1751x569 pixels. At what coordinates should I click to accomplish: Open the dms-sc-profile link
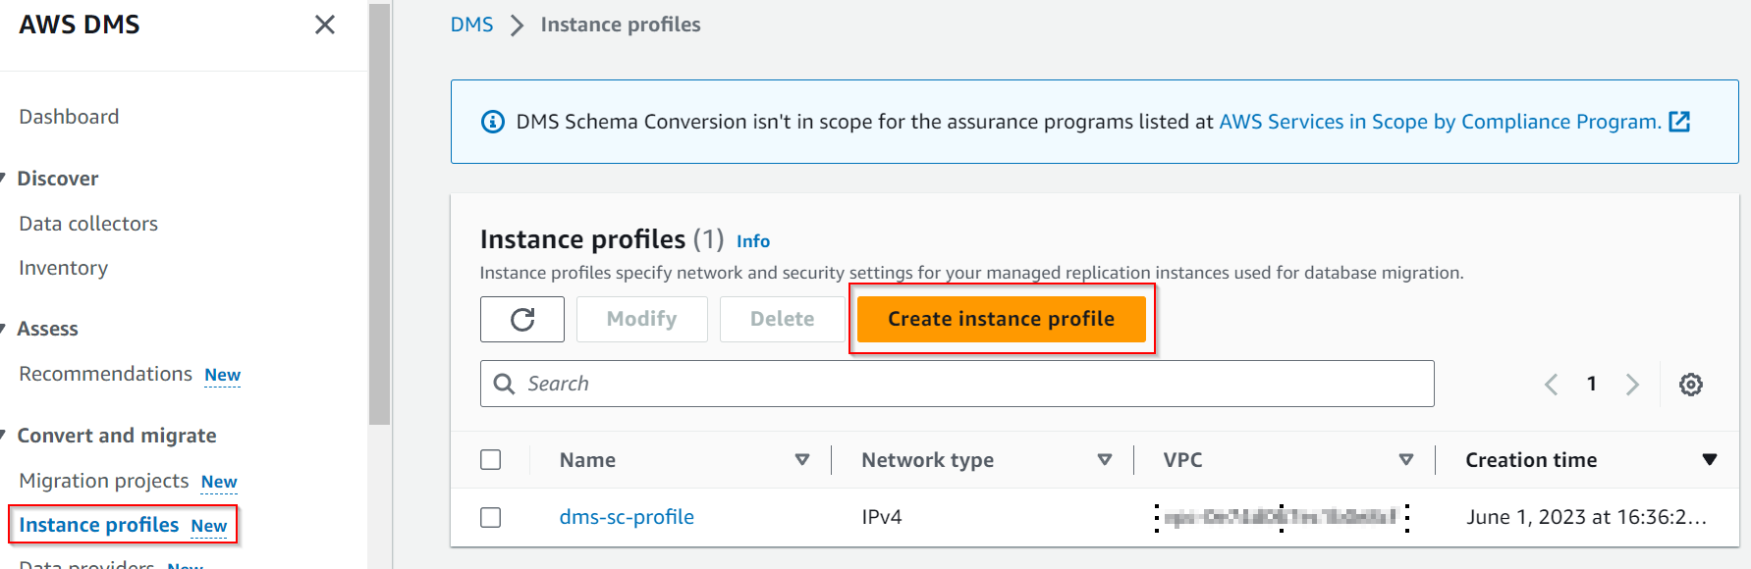click(x=627, y=517)
